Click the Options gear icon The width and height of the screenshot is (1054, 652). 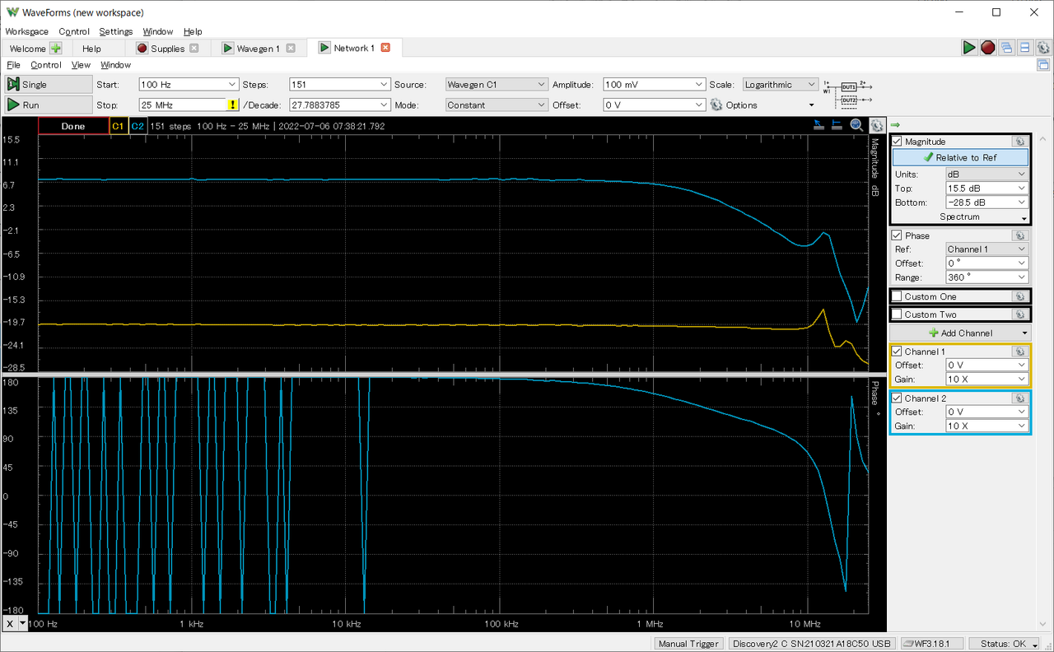click(x=716, y=105)
